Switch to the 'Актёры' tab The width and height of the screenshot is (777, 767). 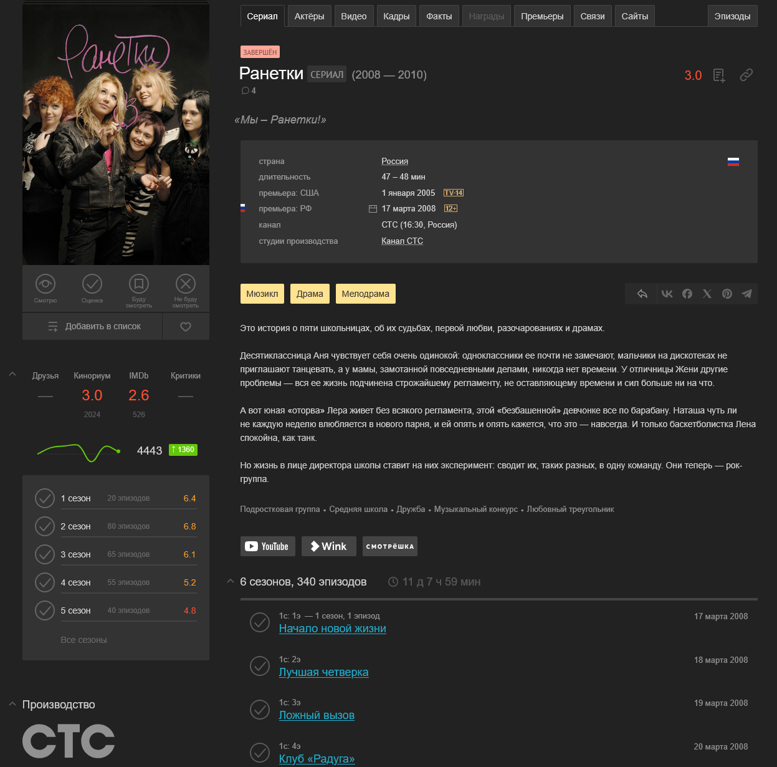[x=310, y=16]
